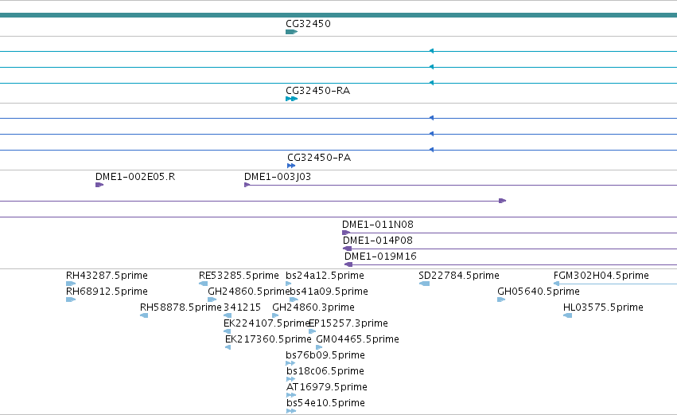Click the SD22784.5prime EST arrow
Screen dimensions: 677x415
point(425,284)
